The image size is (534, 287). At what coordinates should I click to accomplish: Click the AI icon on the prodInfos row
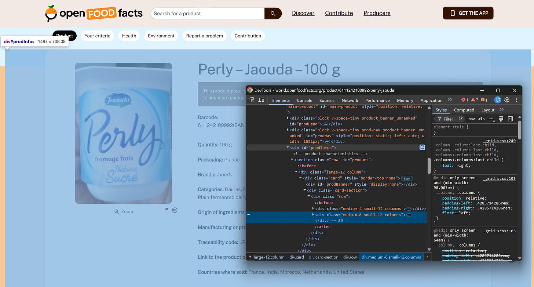tap(423, 148)
